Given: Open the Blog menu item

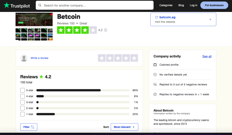Looking at the screenshot, I should tap(181, 5).
